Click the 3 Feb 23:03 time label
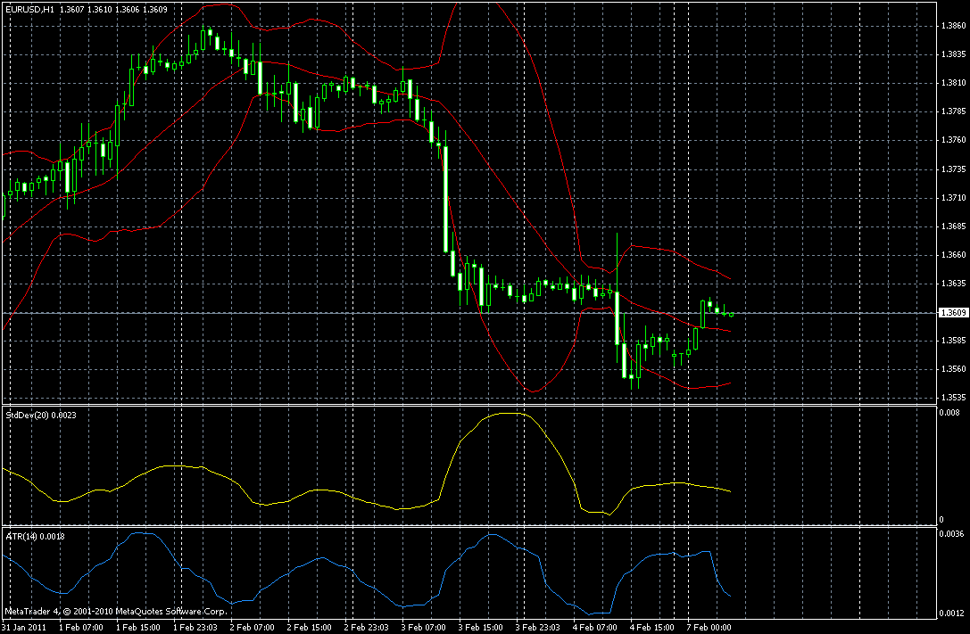 538,628
